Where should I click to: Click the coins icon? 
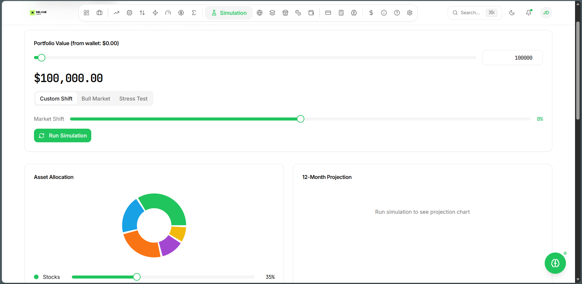pos(298,13)
